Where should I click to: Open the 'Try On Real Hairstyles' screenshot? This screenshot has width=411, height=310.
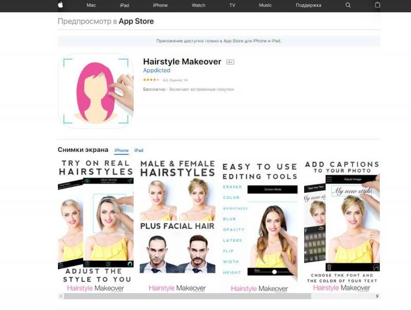96,226
